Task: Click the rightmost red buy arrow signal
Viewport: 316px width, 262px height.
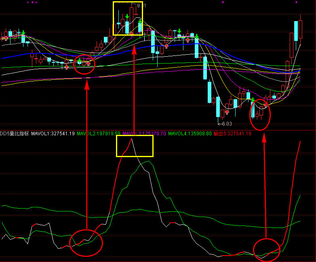Action: tap(266, 105)
